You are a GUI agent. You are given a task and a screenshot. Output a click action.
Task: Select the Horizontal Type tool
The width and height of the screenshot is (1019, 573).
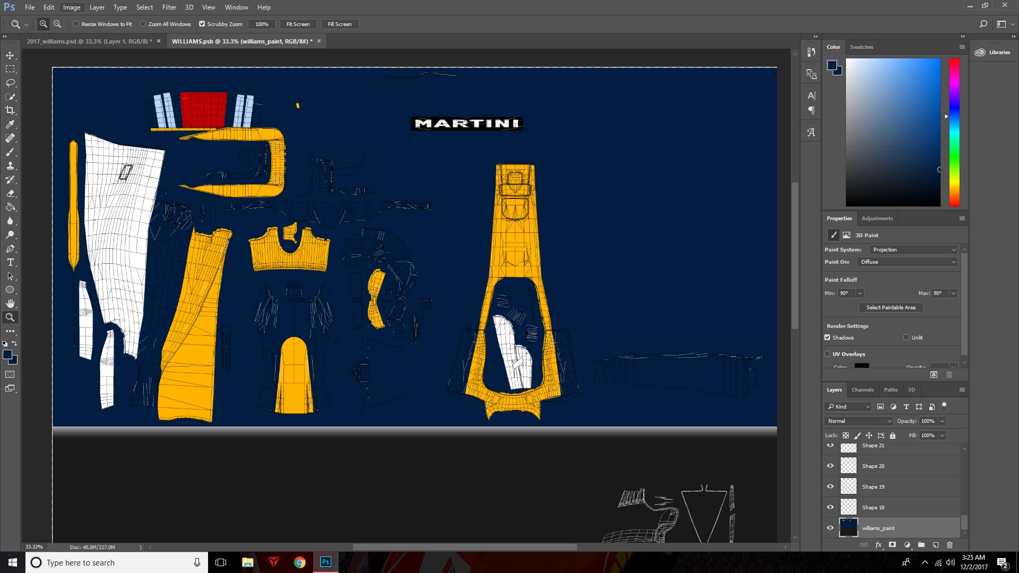pyautogui.click(x=10, y=262)
